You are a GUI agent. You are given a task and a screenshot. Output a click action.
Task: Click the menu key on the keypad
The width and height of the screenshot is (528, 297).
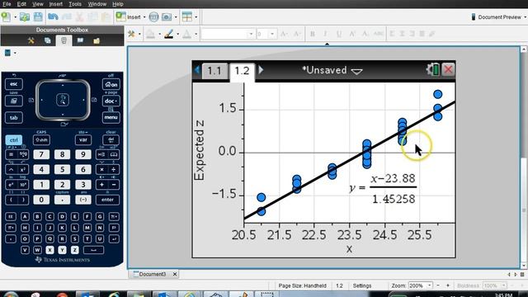point(111,117)
